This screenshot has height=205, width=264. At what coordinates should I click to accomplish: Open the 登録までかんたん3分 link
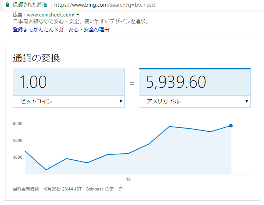click(x=38, y=30)
